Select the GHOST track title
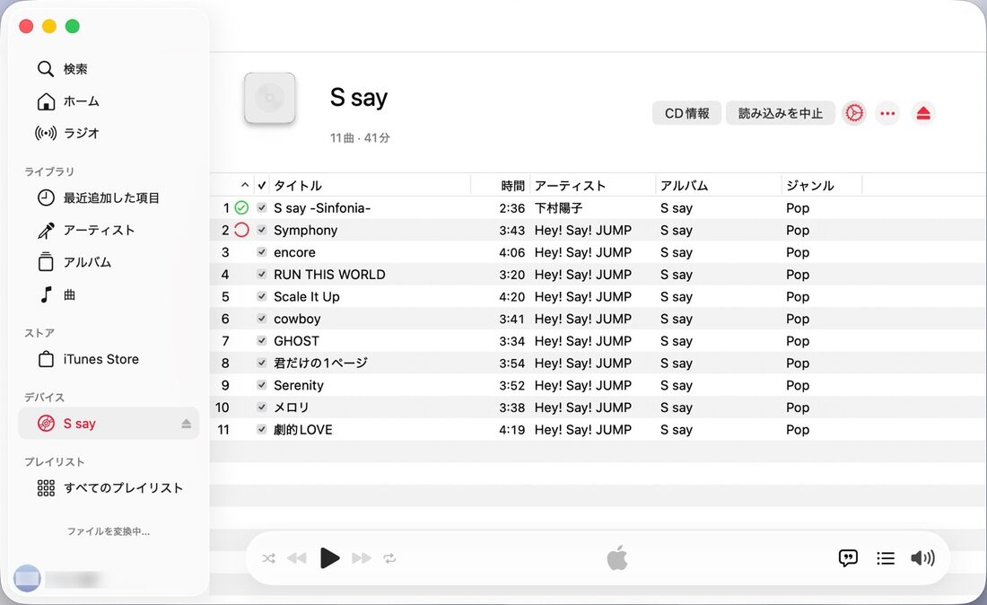Image resolution: width=987 pixels, height=605 pixels. (x=296, y=341)
